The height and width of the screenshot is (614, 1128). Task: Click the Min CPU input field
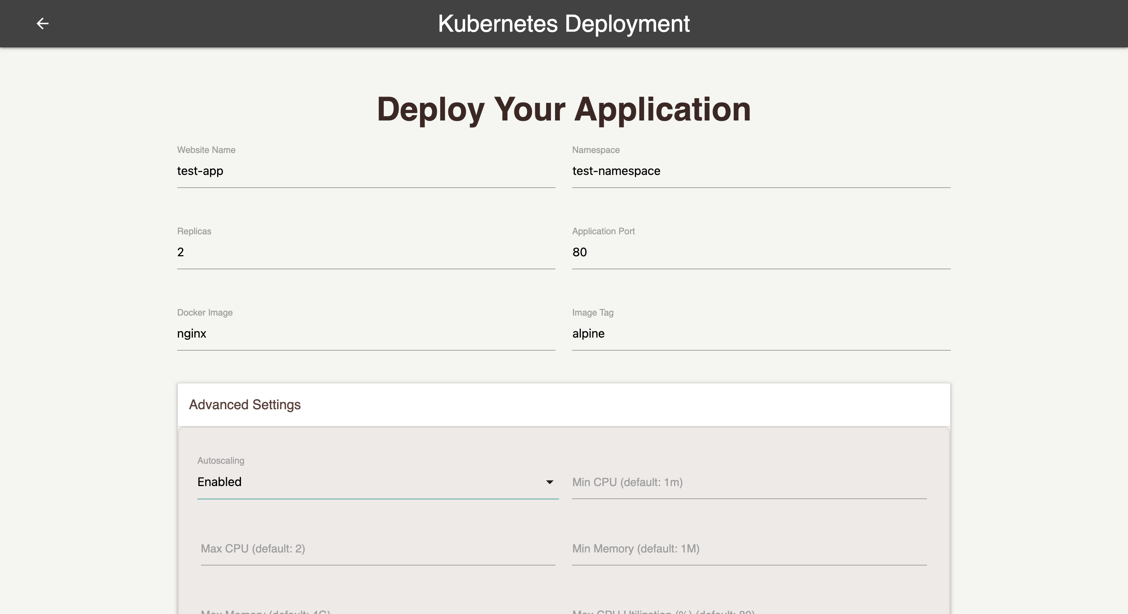pos(749,483)
